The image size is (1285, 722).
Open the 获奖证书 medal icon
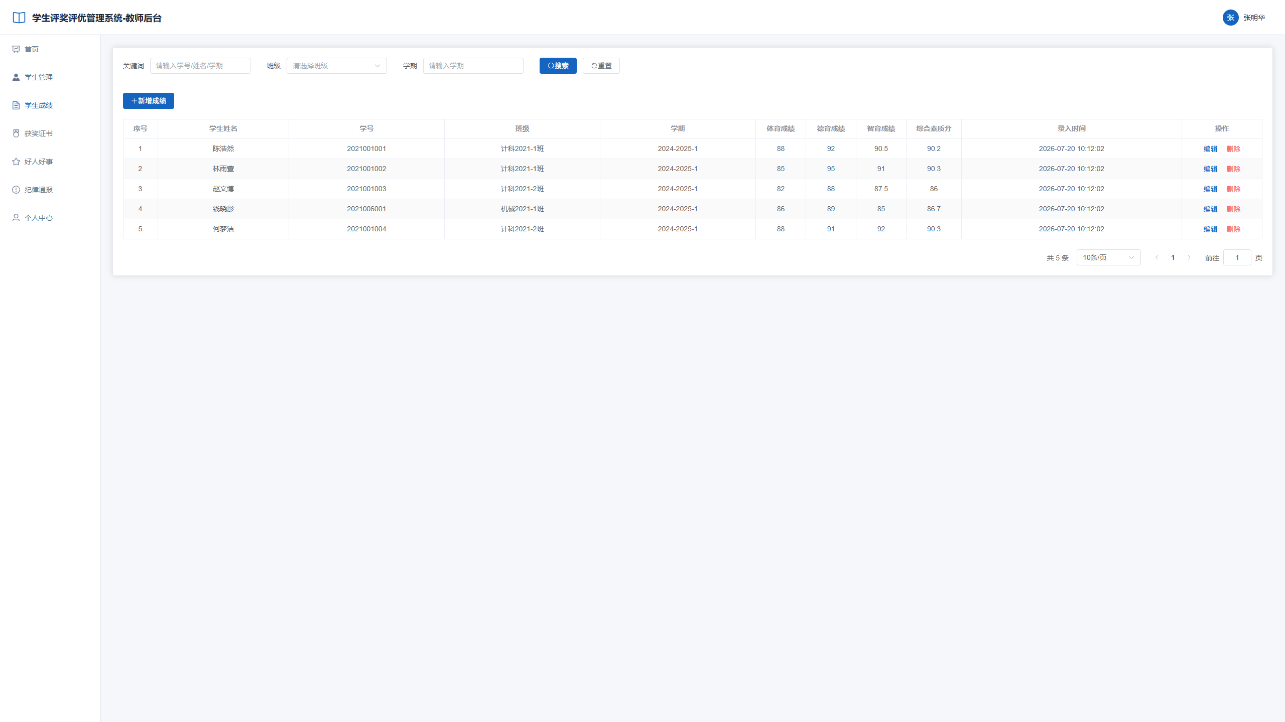click(x=16, y=133)
